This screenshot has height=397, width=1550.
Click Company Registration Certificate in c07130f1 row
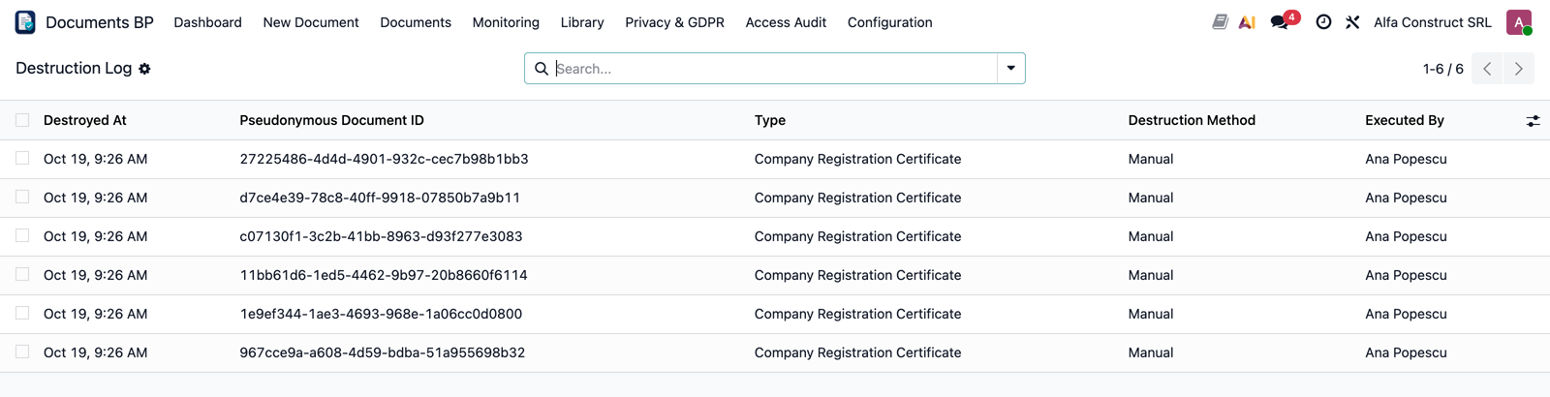(858, 236)
